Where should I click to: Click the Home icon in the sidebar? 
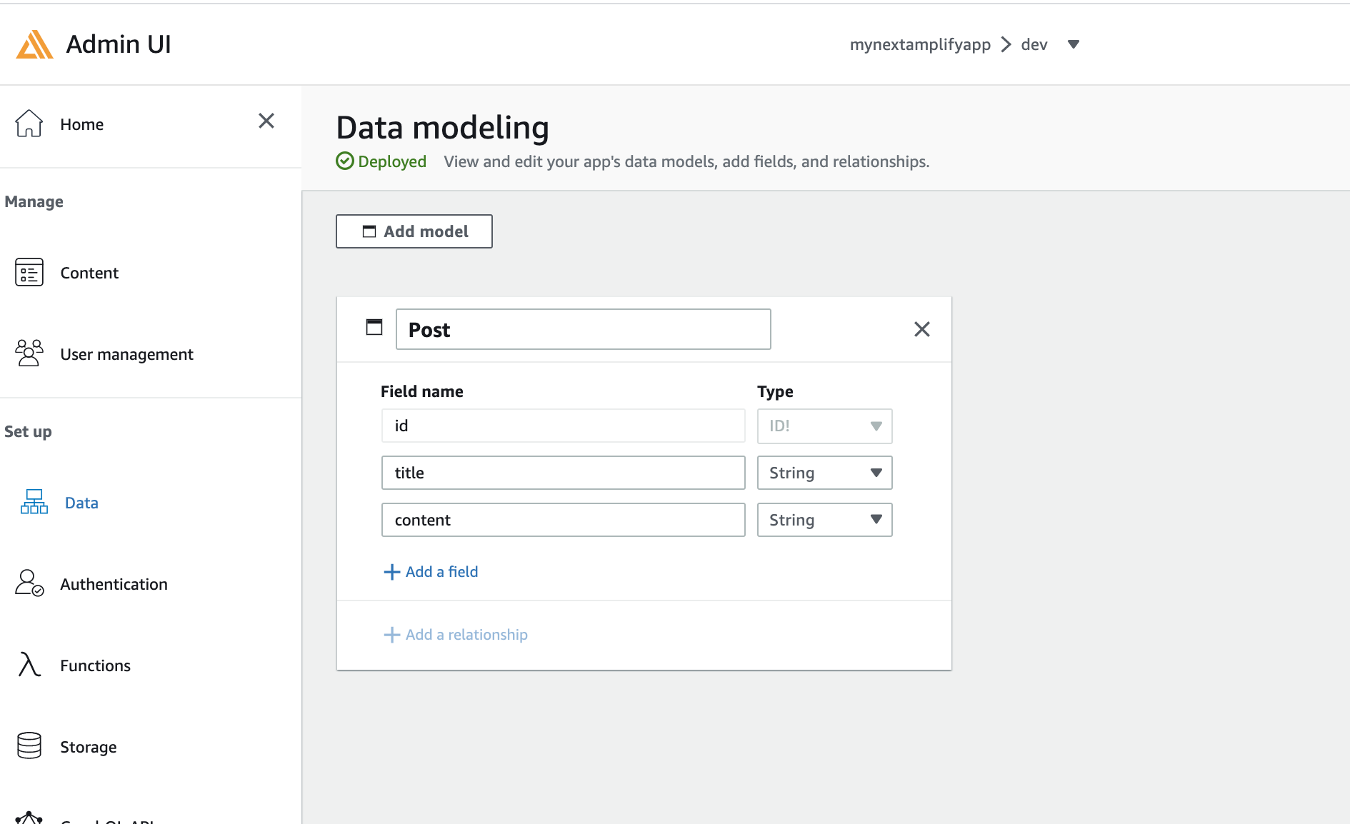(x=29, y=123)
